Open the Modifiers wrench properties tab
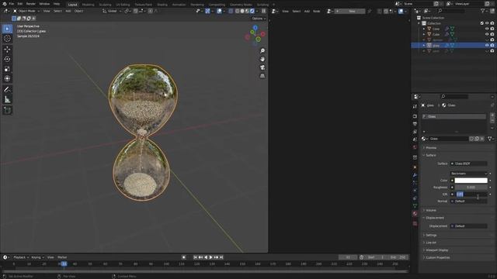The width and height of the screenshot is (497, 279). (x=415, y=175)
